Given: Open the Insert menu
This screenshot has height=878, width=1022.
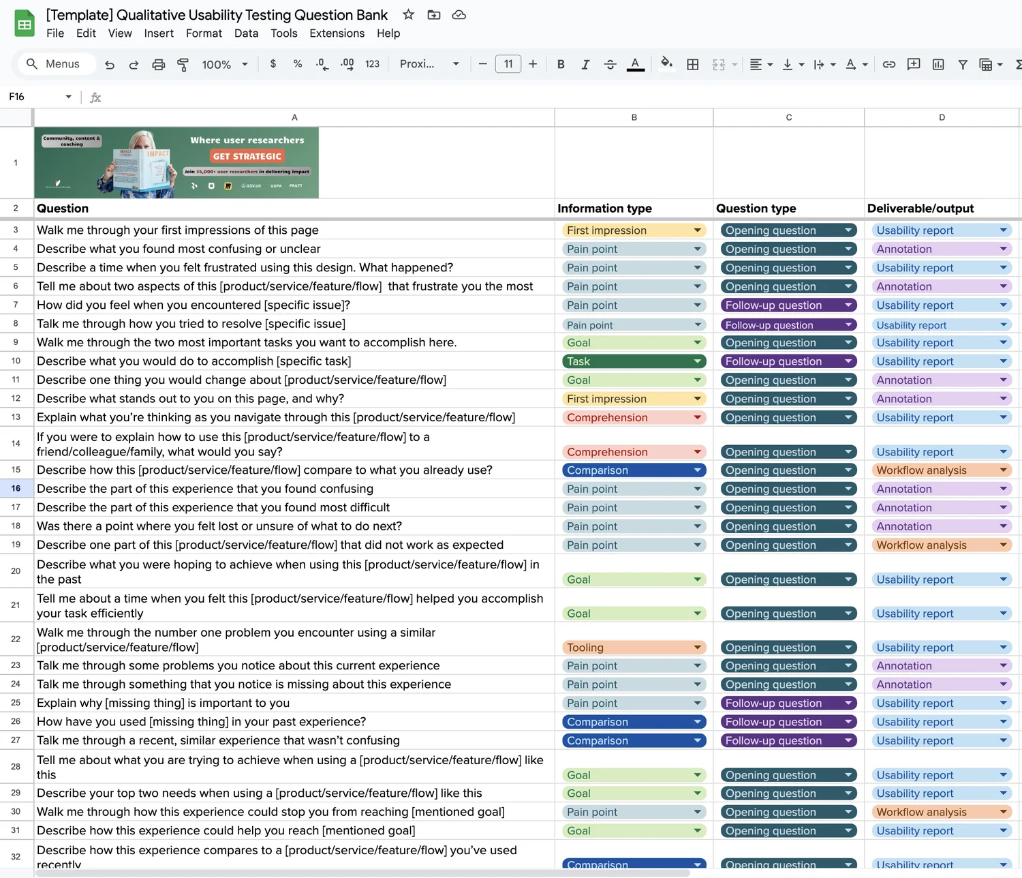Looking at the screenshot, I should coord(159,33).
